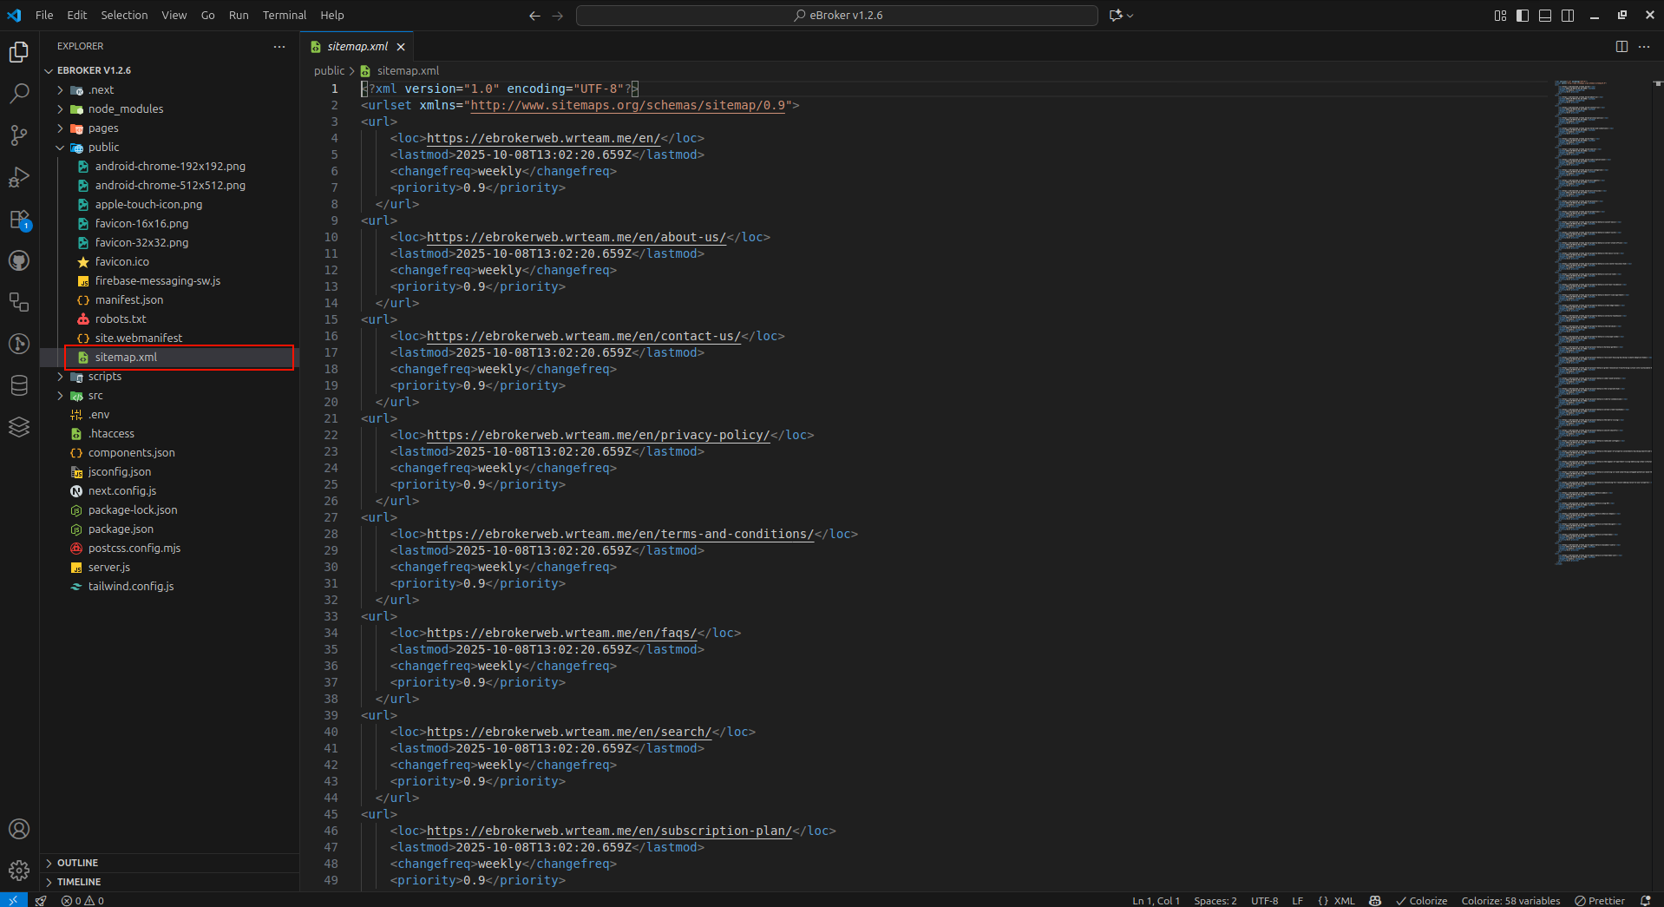Open the Search view icon
Screen dimensions: 1664x907
[19, 93]
